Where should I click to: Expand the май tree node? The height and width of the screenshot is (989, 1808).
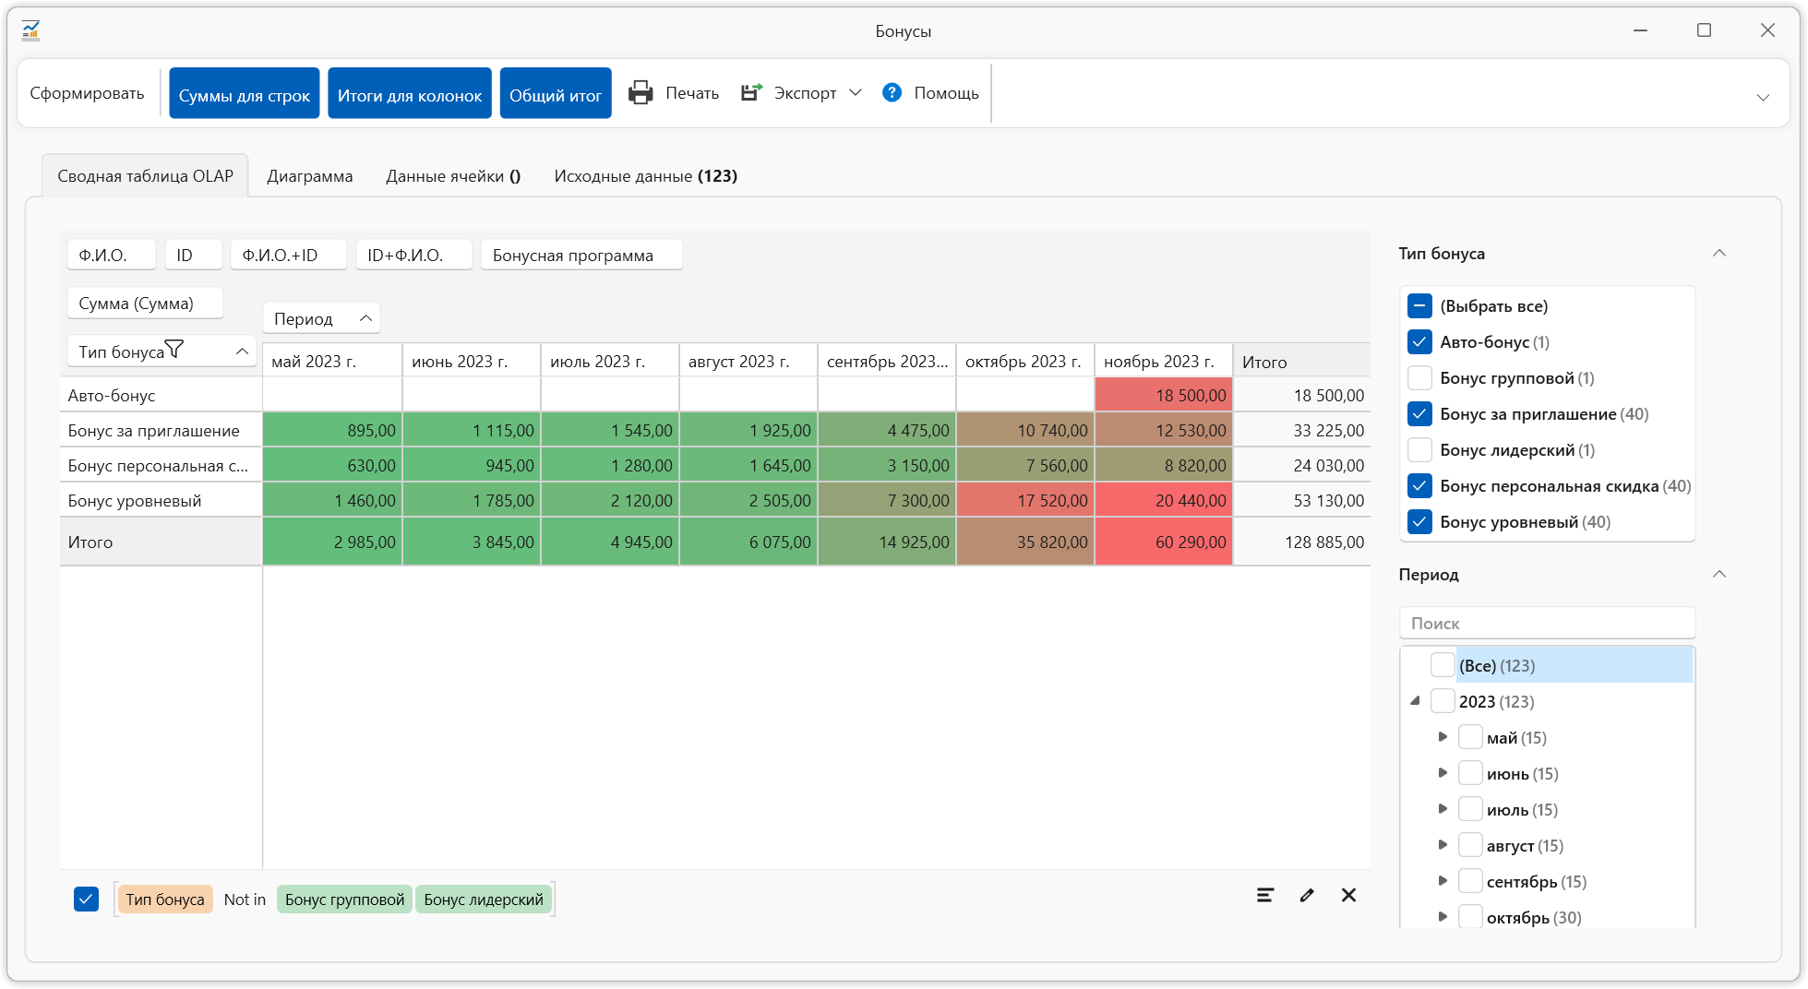tap(1443, 737)
